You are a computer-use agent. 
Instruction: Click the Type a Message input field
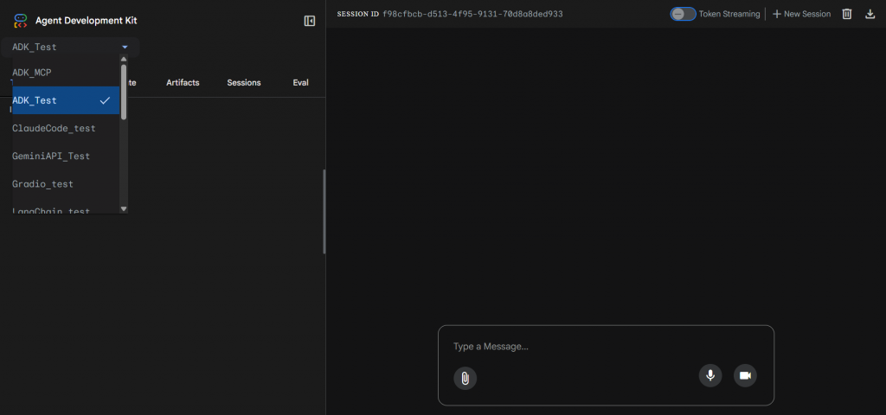tap(605, 346)
